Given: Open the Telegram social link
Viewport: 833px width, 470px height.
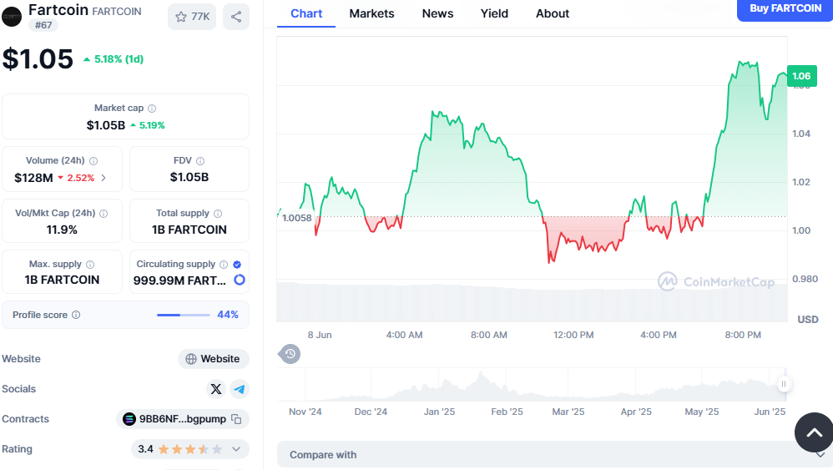Looking at the screenshot, I should pyautogui.click(x=239, y=389).
